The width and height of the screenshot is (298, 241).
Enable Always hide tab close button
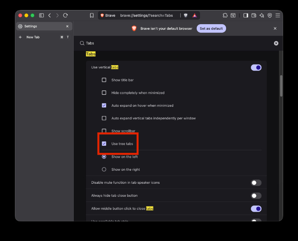point(256,196)
